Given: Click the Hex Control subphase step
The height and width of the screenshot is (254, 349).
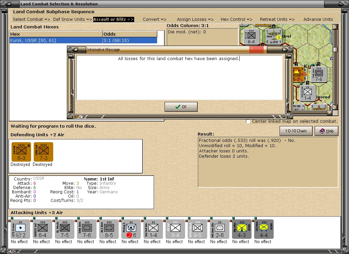Looking at the screenshot, I should [x=236, y=19].
